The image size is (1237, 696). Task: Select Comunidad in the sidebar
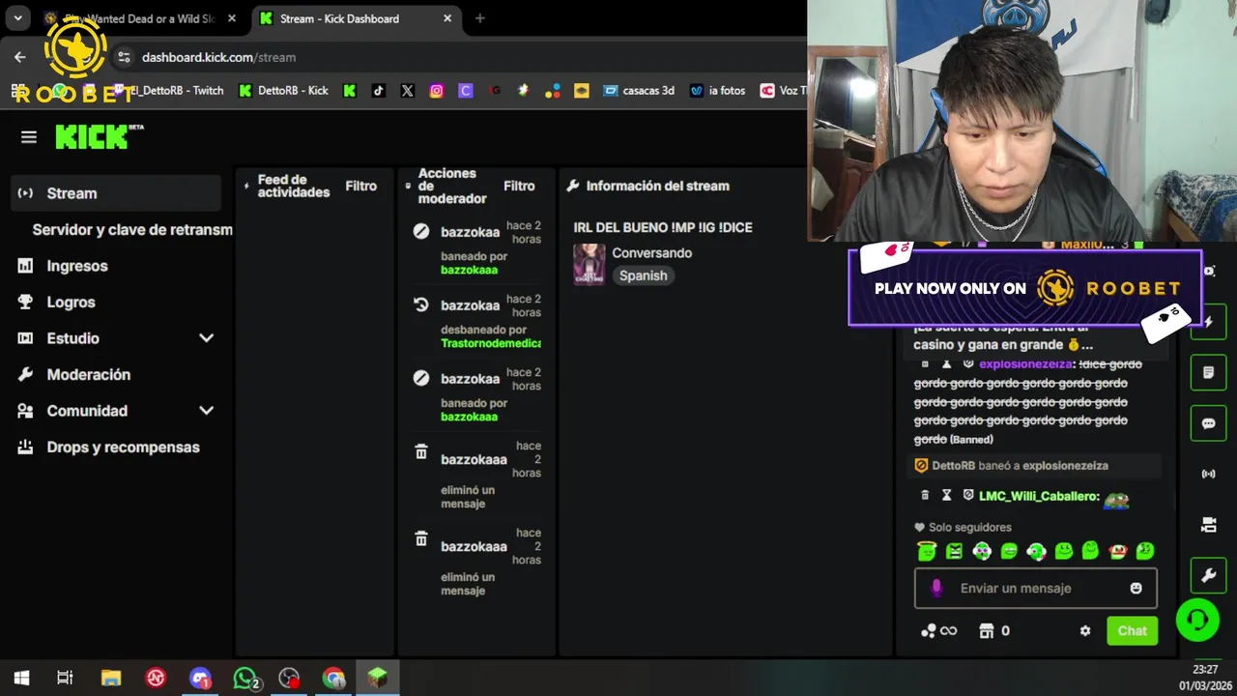87,411
